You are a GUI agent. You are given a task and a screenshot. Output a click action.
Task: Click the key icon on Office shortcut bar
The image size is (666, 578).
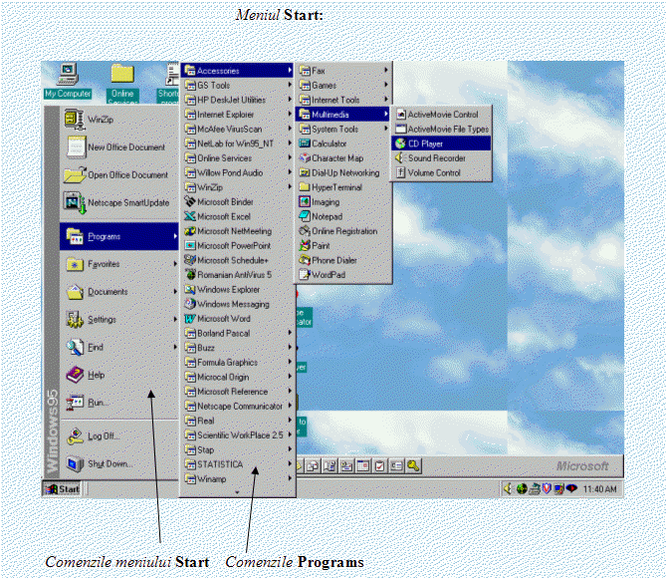click(x=413, y=465)
